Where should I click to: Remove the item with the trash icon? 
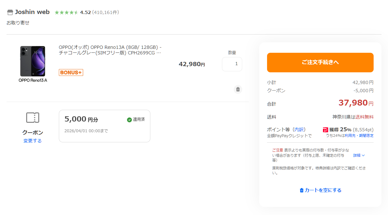[238, 89]
